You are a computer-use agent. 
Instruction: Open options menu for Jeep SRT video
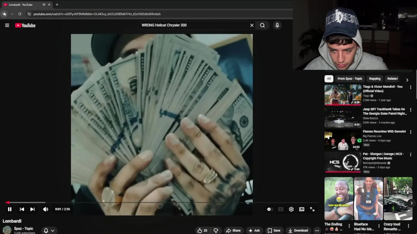(x=410, y=110)
